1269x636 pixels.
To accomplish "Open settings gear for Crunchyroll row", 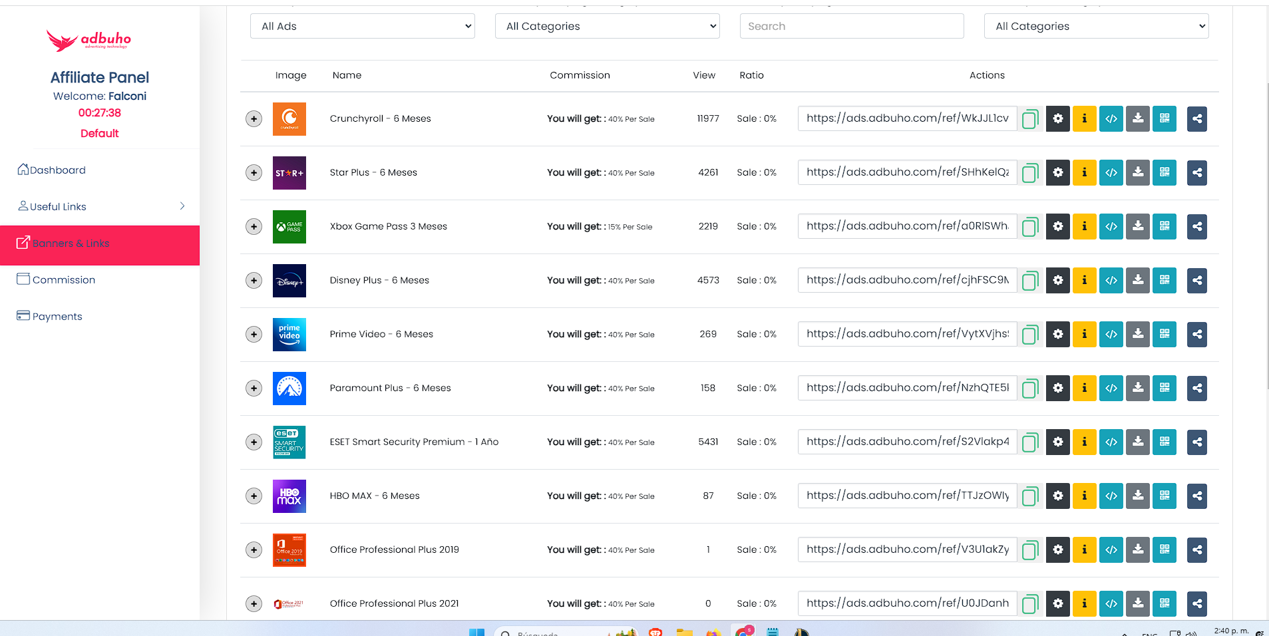I will coord(1058,119).
